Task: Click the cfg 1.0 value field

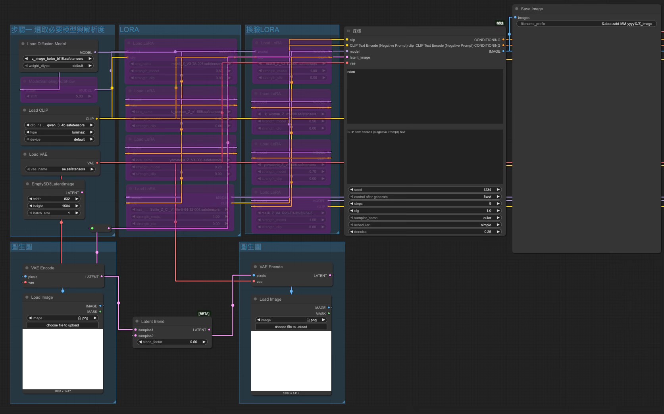Action: pyautogui.click(x=425, y=211)
